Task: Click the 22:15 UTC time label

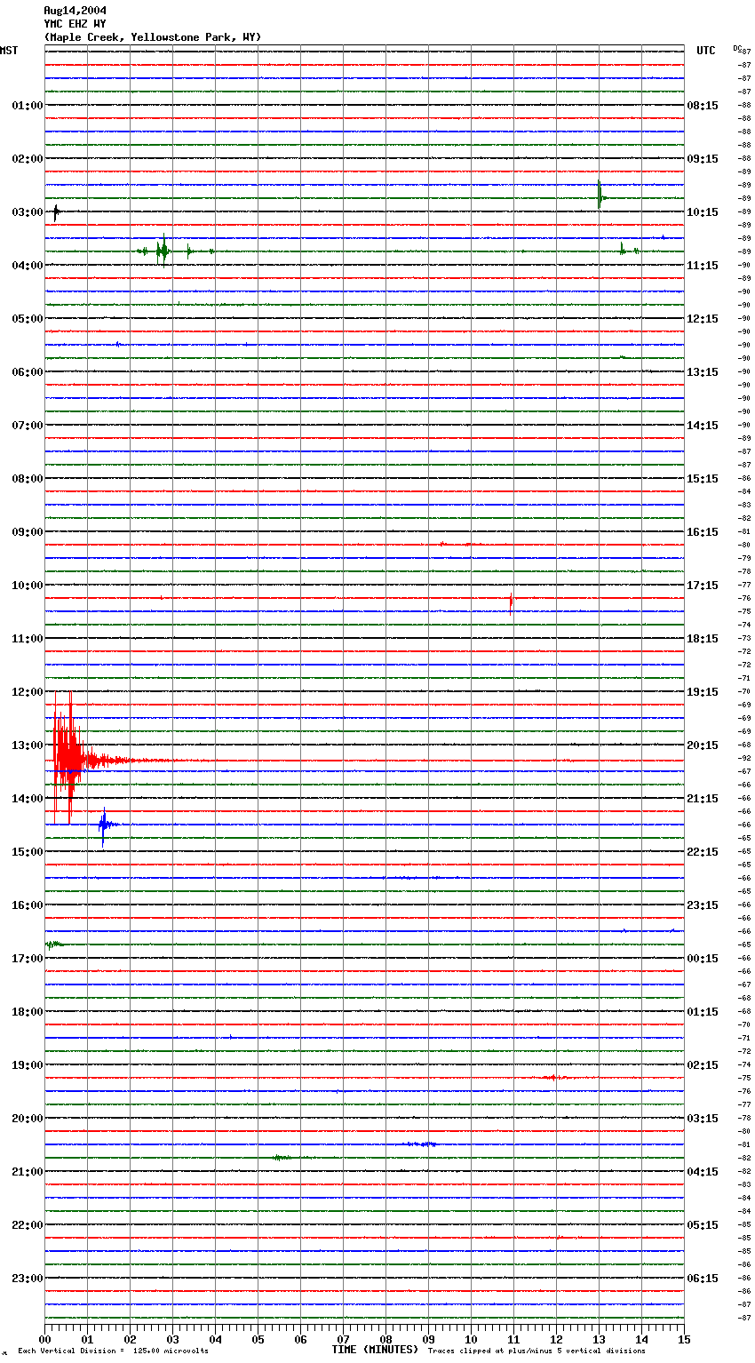Action: click(x=703, y=852)
